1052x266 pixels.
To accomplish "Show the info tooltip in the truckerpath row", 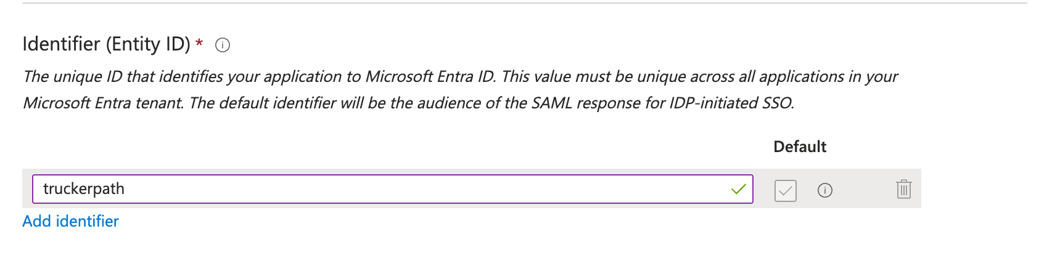I will [824, 190].
